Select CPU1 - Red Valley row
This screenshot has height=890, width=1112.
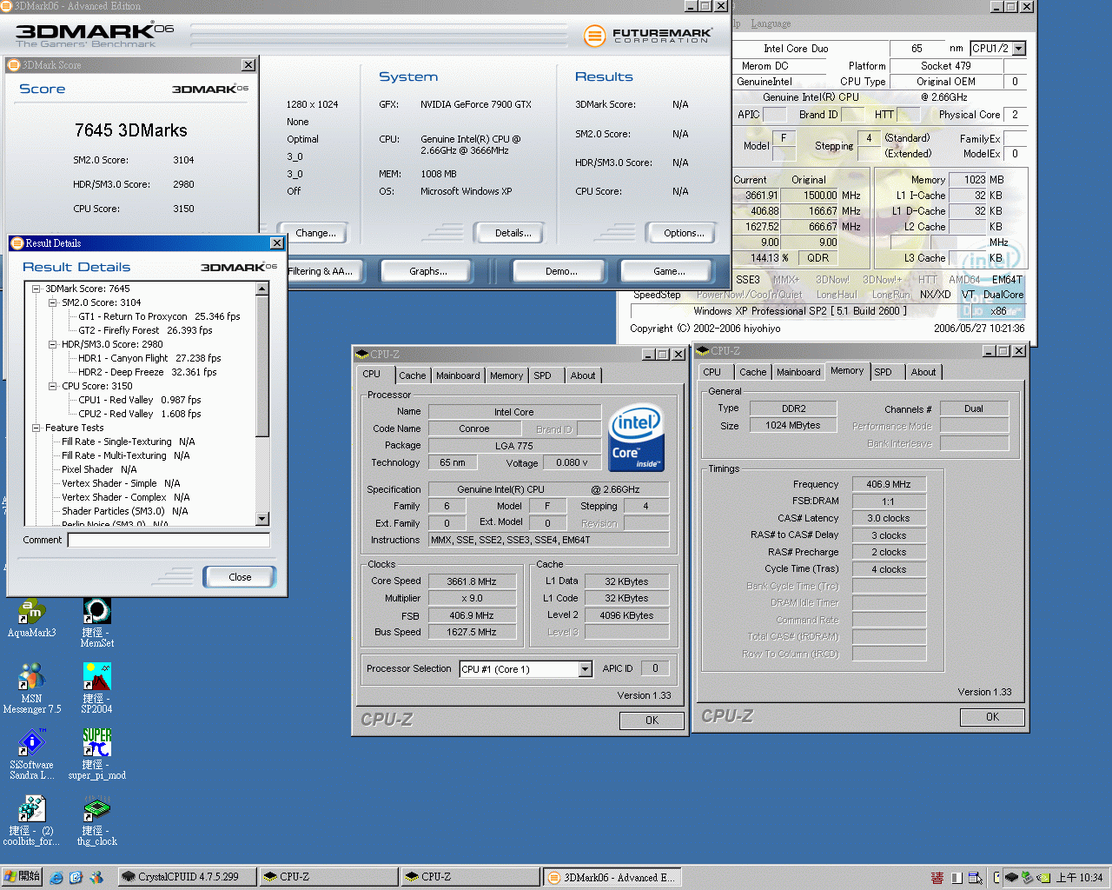click(139, 400)
